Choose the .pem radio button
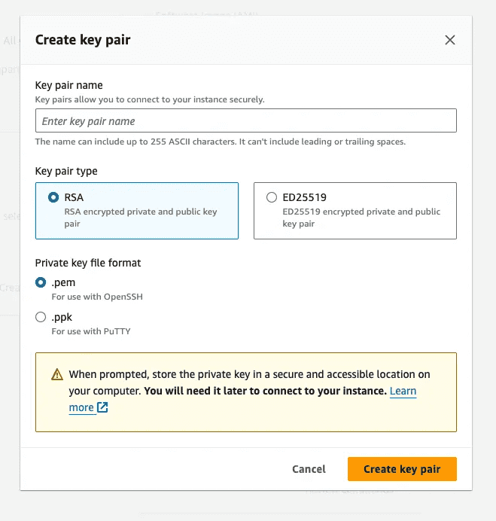The width and height of the screenshot is (496, 521). click(41, 282)
